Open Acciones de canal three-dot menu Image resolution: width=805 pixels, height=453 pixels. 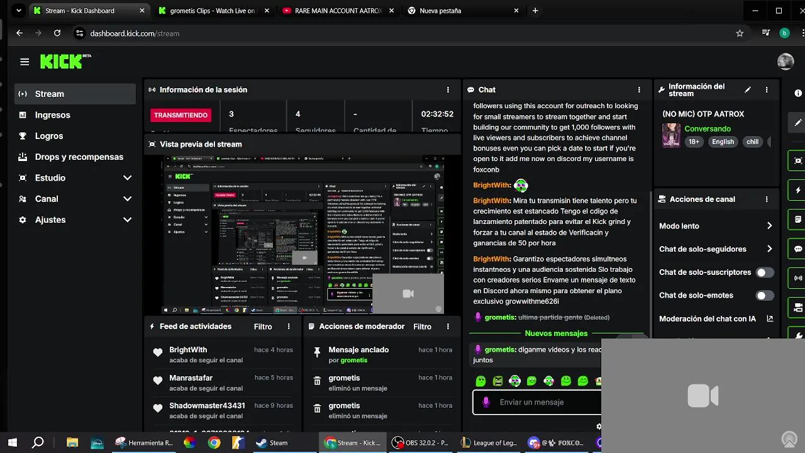click(x=767, y=199)
